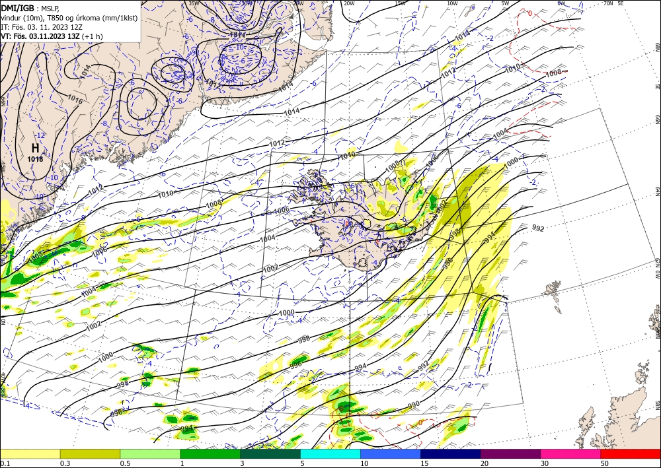Click the blue 10–15 legend swatch
Image resolution: width=661 pixels, height=468 pixels.
tap(391, 453)
